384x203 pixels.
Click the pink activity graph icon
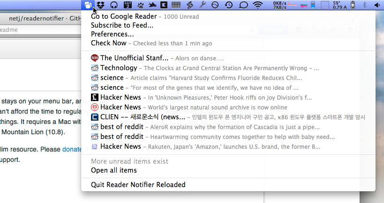(304, 5)
